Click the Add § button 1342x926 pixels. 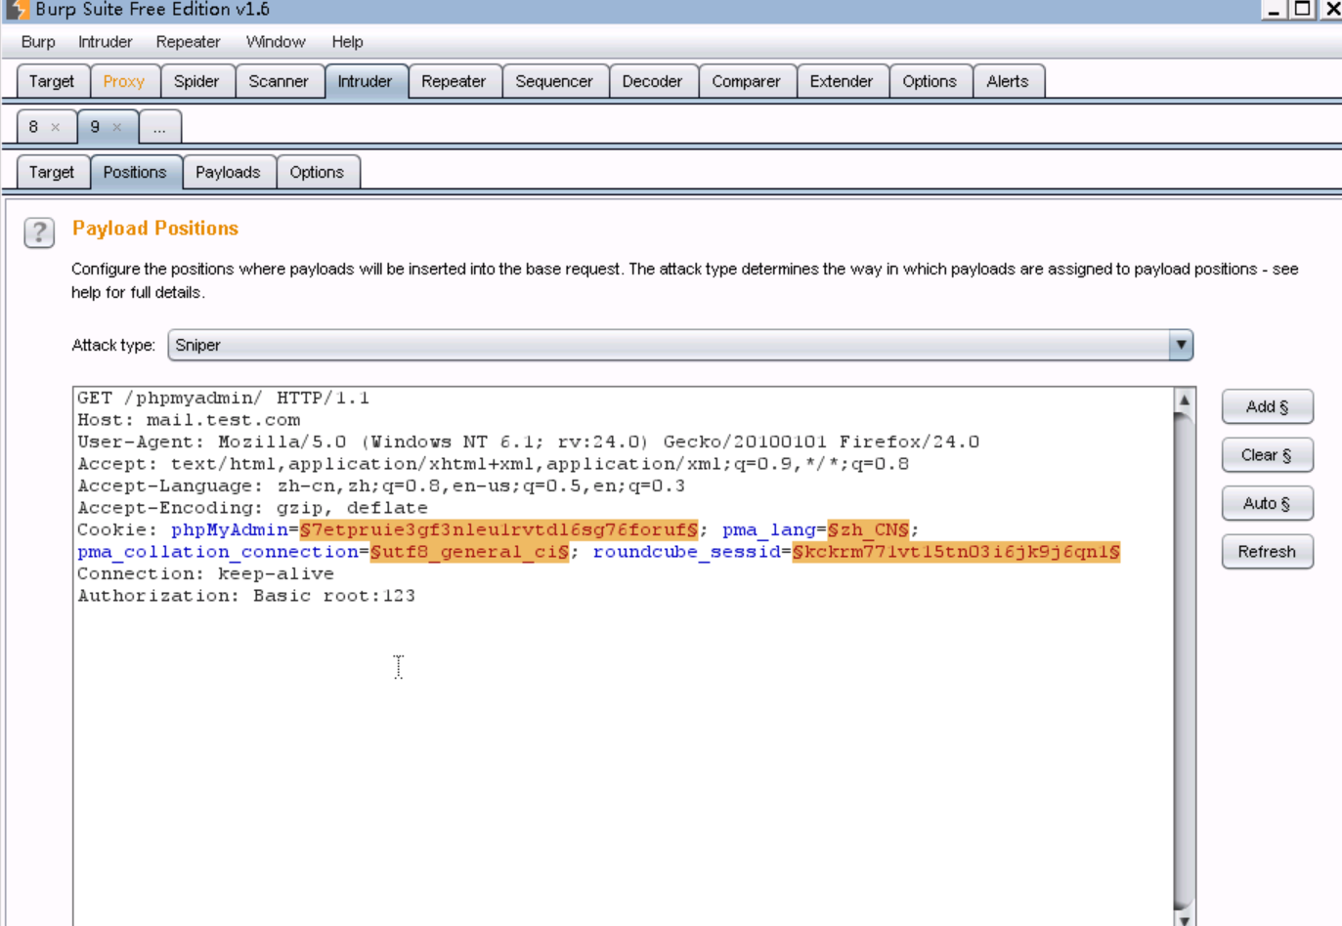point(1267,406)
